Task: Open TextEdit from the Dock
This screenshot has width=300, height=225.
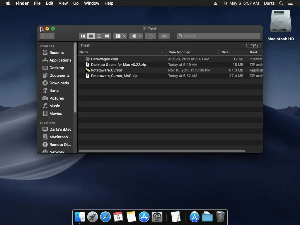Action: (176, 217)
